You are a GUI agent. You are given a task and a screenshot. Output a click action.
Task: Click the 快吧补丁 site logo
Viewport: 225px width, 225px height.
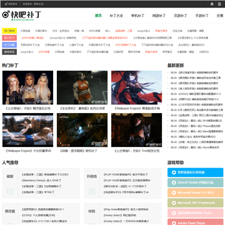21,16
